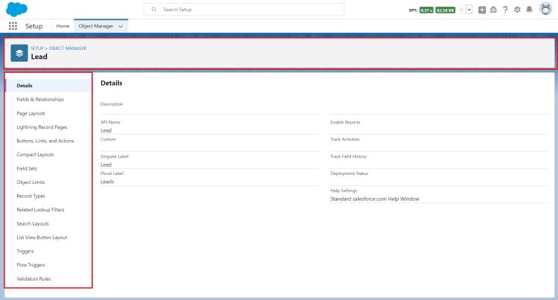558x300 pixels.
Task: Go to Validation Rules section
Action: click(x=34, y=279)
